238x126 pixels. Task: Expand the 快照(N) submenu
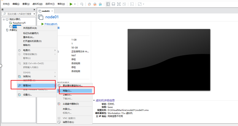tap(37, 76)
